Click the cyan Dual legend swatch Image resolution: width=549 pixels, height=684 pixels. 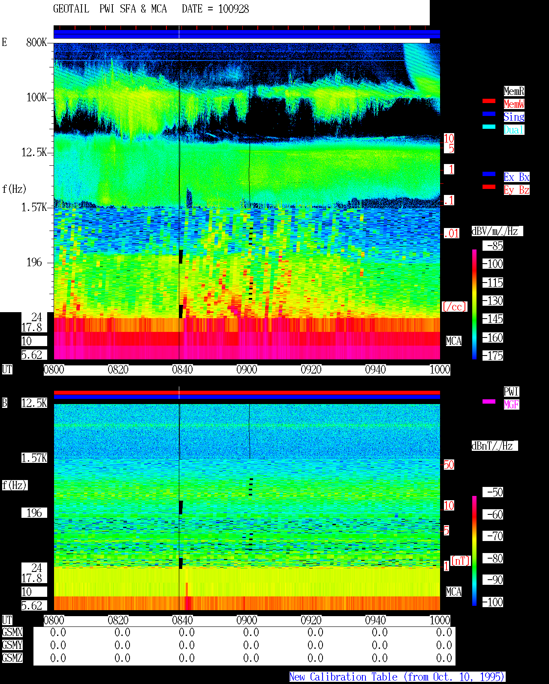click(x=489, y=127)
